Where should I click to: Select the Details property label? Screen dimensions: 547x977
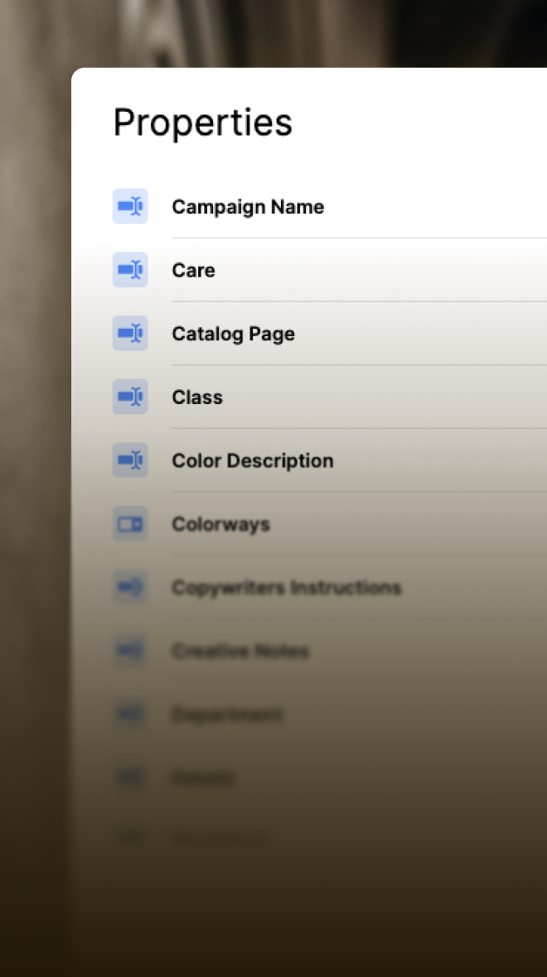pyautogui.click(x=203, y=778)
